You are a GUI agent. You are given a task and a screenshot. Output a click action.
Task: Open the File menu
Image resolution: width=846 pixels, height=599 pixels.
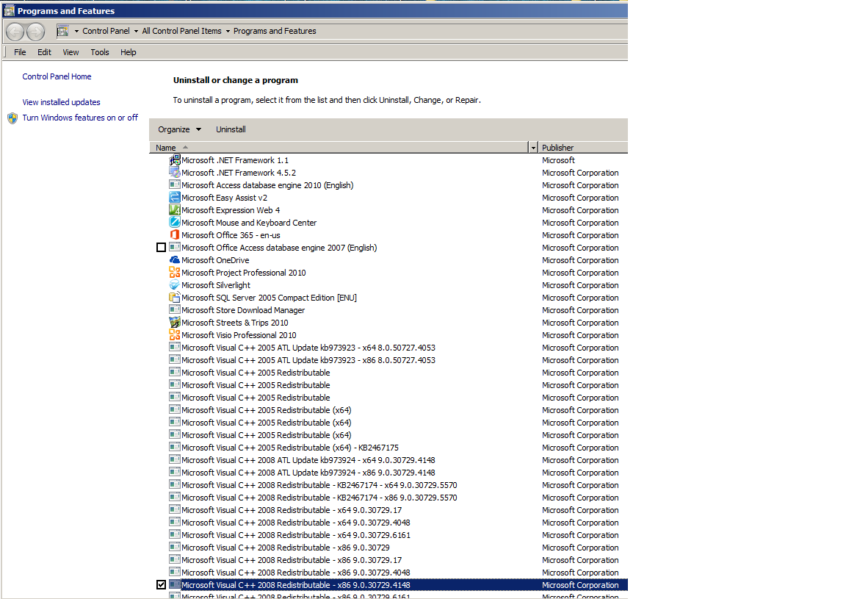coord(20,52)
